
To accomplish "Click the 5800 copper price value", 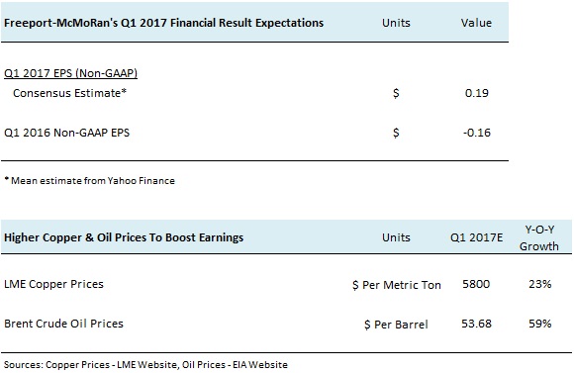I will [x=476, y=284].
